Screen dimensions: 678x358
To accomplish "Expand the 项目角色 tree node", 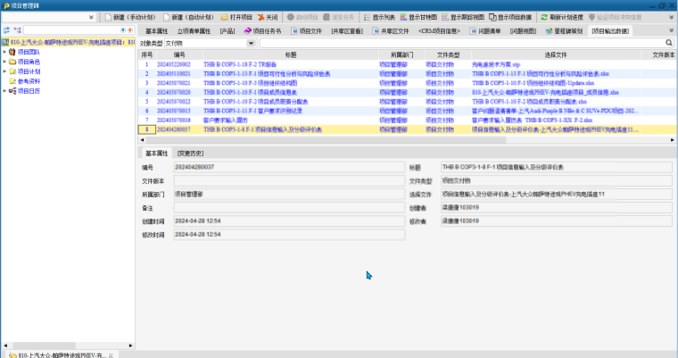I will 4,62.
